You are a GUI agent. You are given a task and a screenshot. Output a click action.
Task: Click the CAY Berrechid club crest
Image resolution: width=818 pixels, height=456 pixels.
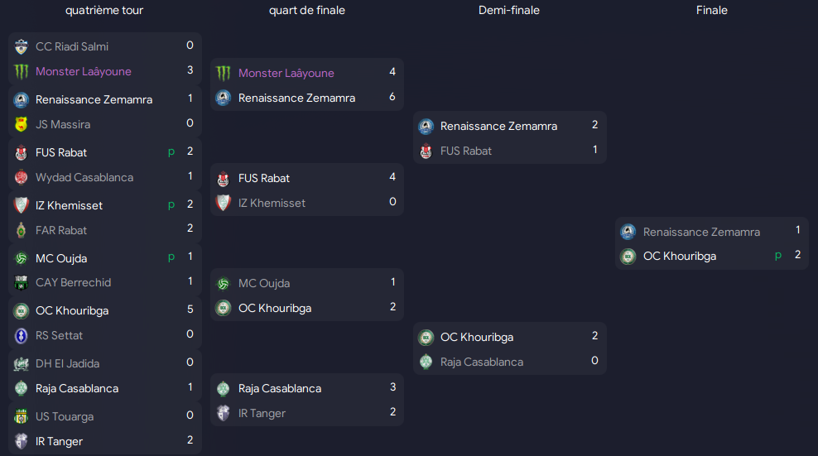[x=21, y=283]
